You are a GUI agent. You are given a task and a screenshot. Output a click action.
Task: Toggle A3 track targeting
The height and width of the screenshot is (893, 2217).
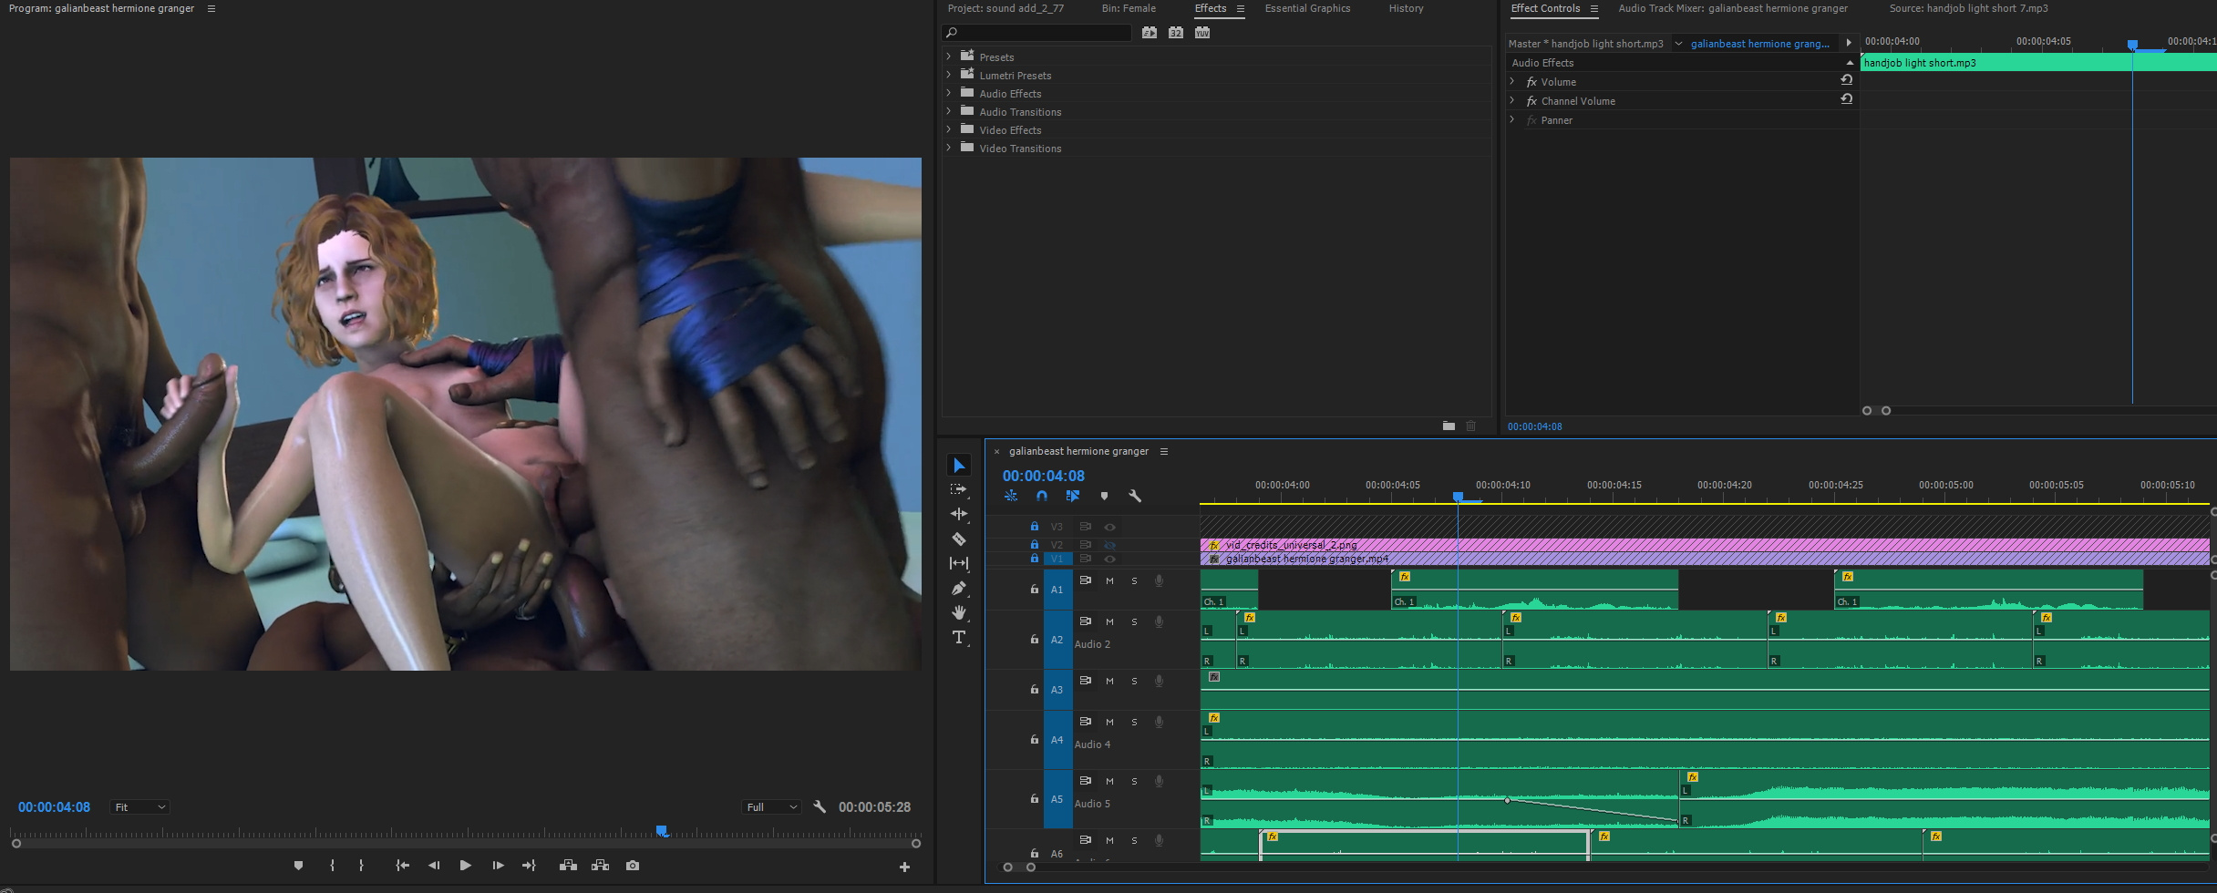[x=1057, y=690]
